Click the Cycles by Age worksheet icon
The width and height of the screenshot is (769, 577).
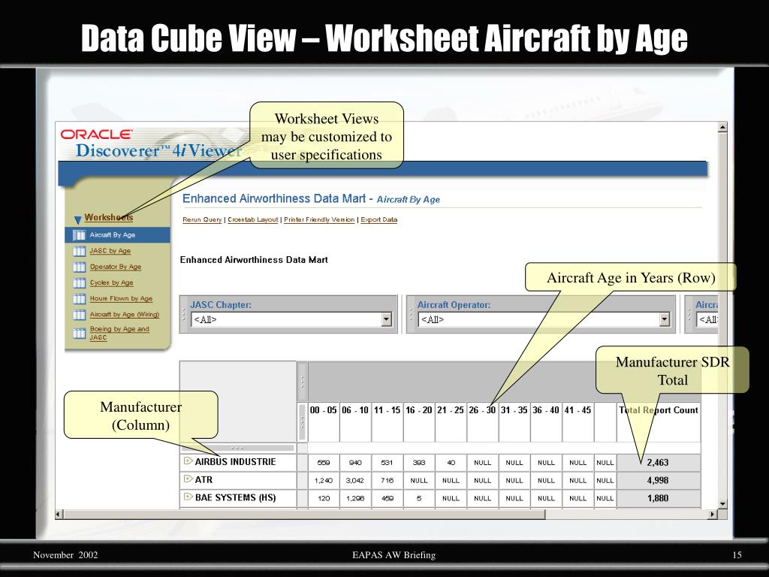pyautogui.click(x=79, y=283)
